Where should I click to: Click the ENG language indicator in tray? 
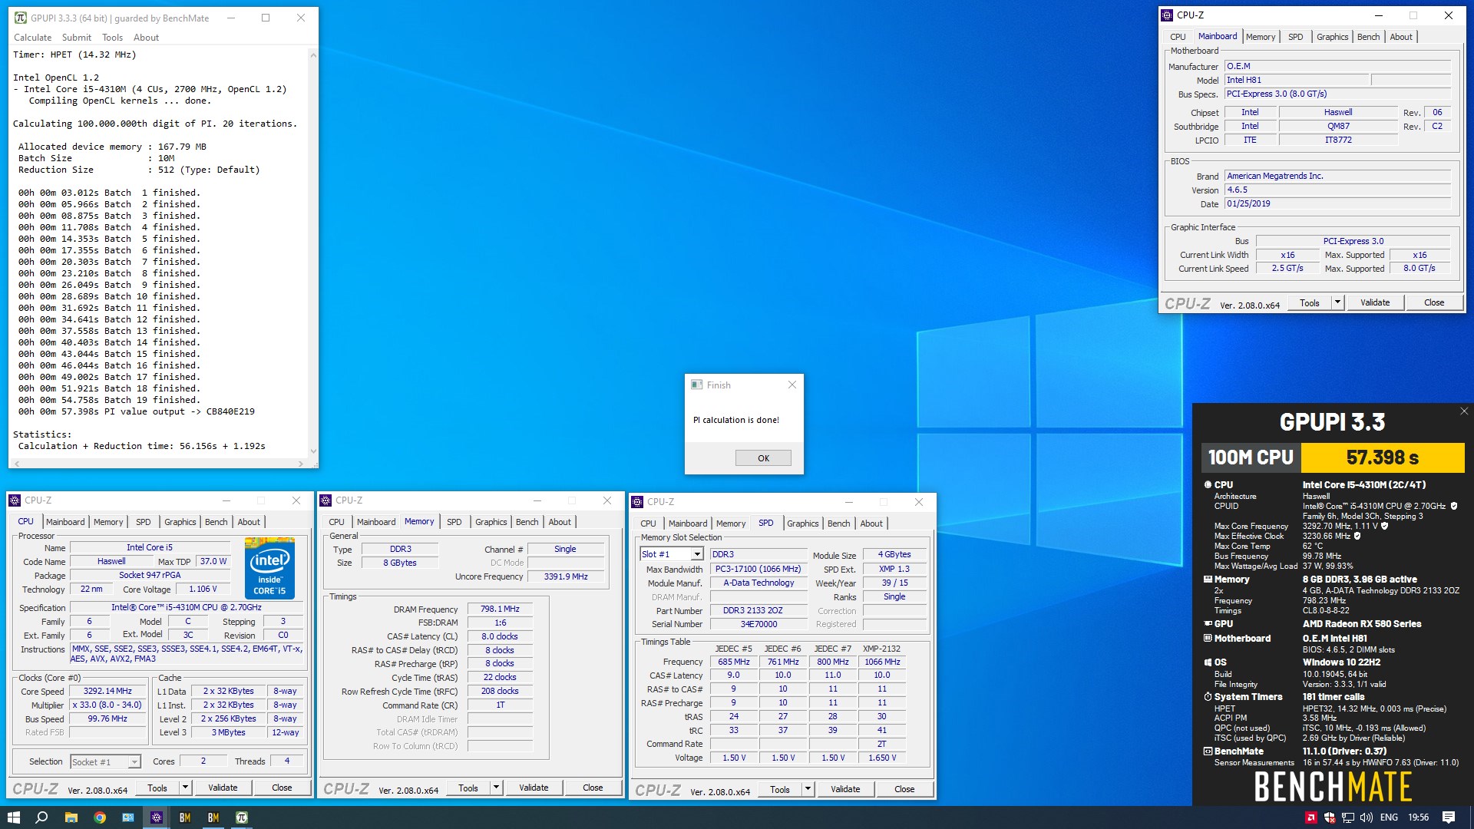1389,817
